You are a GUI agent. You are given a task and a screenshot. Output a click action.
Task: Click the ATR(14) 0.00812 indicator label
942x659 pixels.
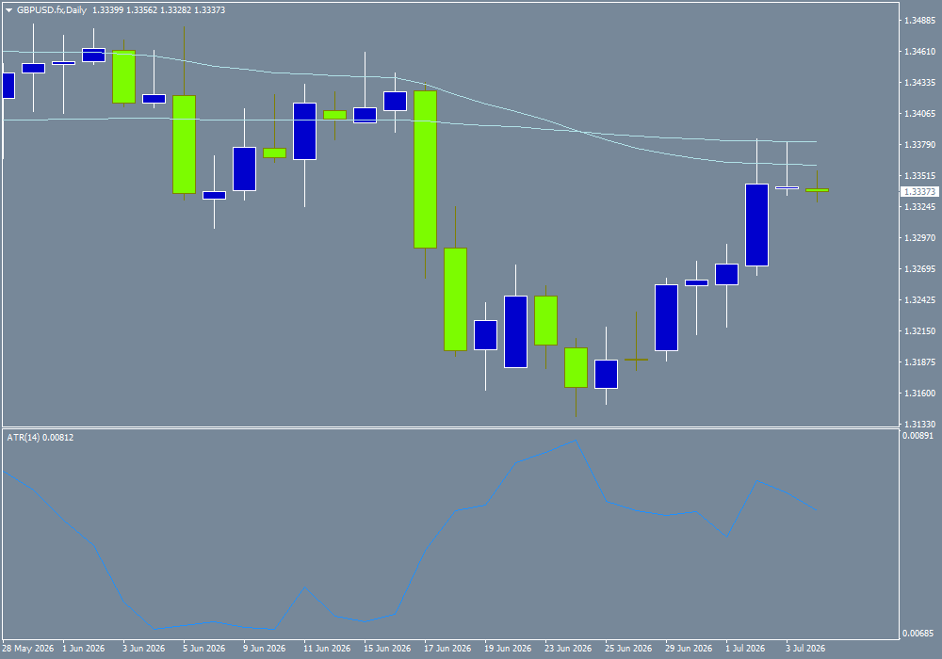[41, 438]
